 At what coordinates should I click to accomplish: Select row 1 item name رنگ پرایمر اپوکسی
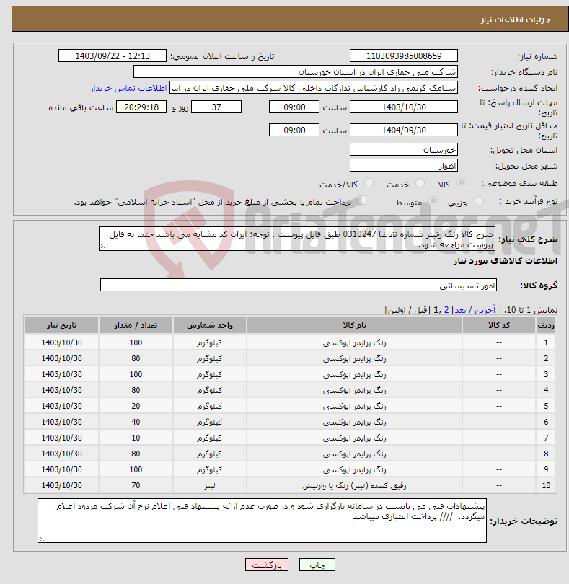[x=354, y=342]
